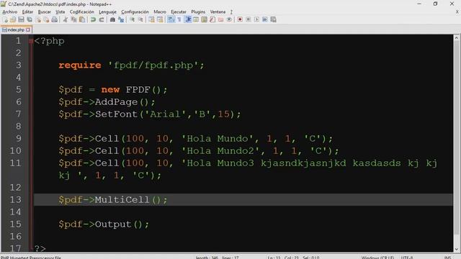
Task: Click Synchronize vertical scrolling icon
Action: coord(151,19)
